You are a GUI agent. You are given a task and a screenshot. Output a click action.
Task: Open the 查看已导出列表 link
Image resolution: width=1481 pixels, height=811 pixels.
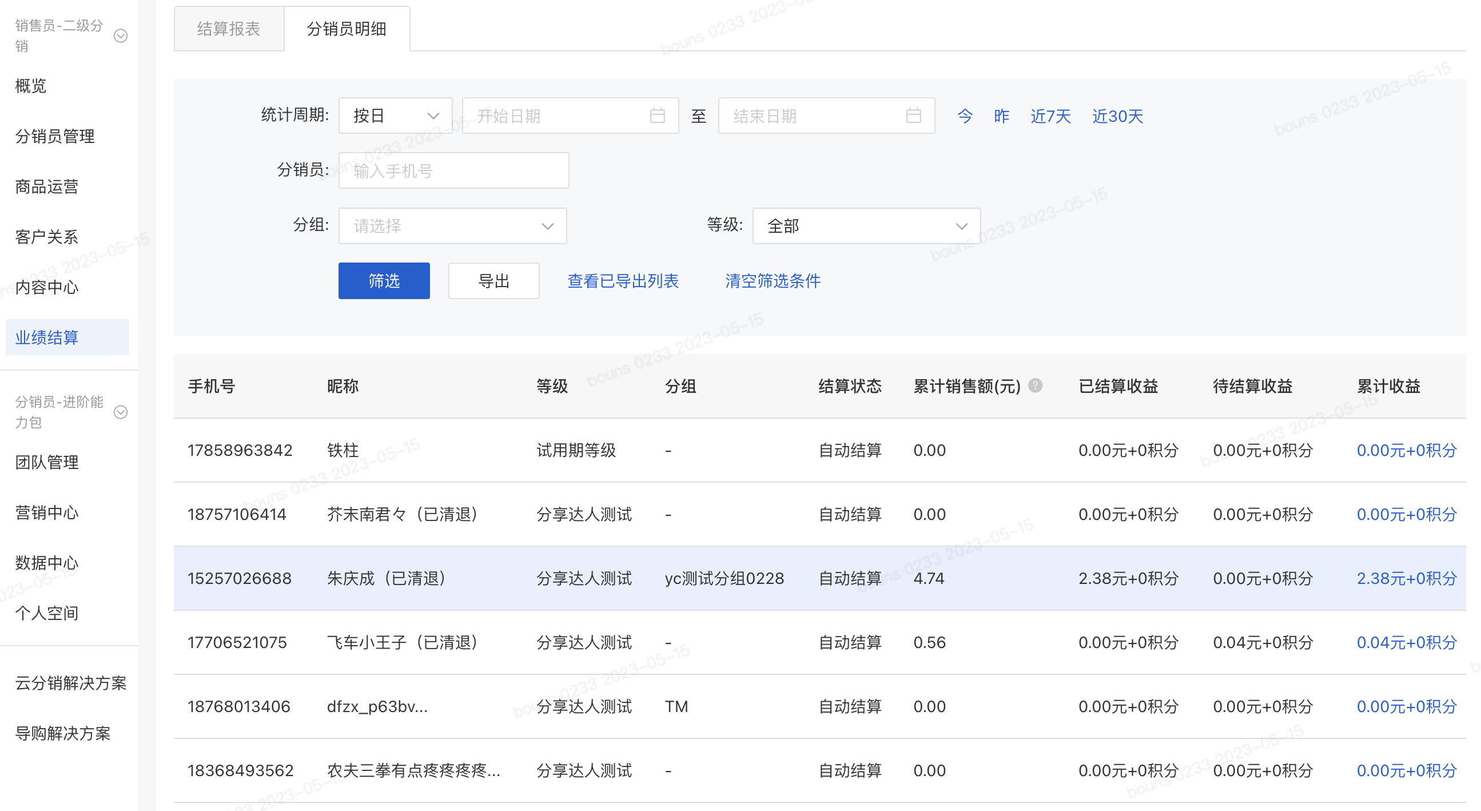[623, 281]
